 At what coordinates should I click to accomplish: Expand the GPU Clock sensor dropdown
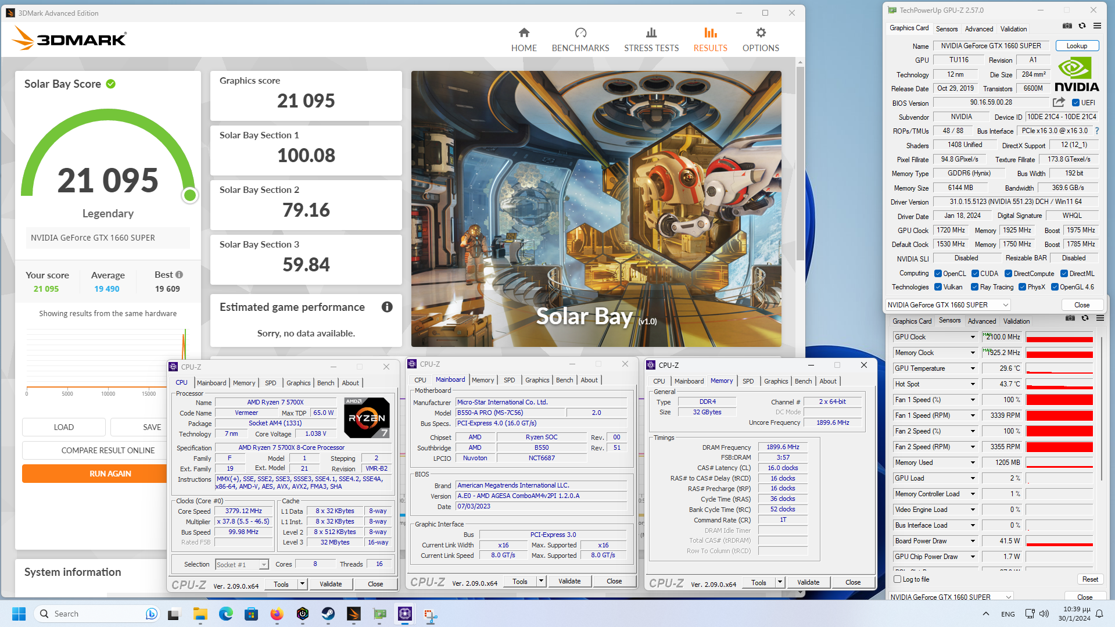[x=973, y=337]
